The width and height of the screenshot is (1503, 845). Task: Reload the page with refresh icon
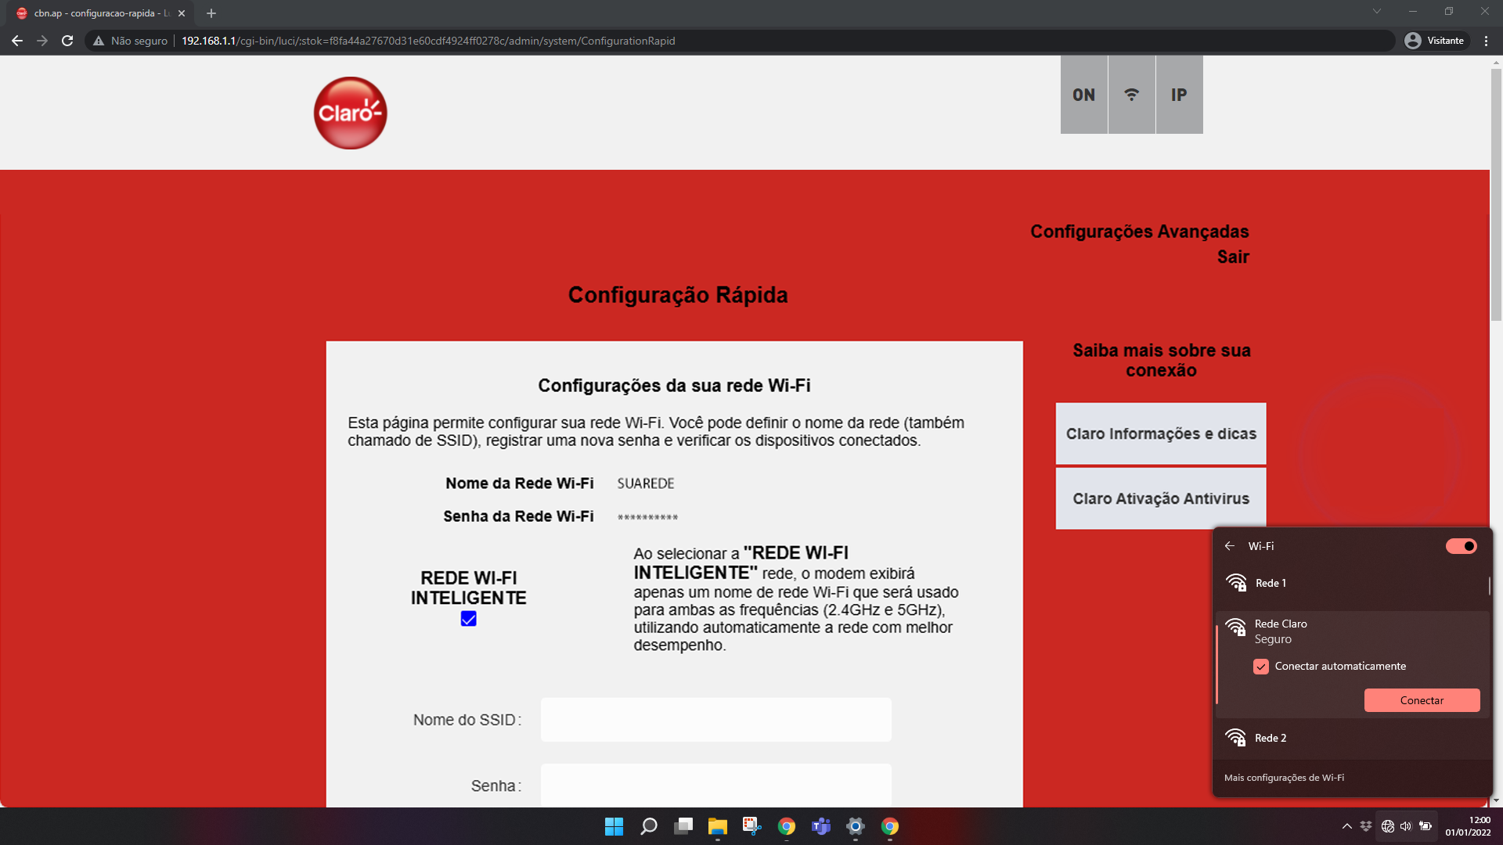point(67,41)
